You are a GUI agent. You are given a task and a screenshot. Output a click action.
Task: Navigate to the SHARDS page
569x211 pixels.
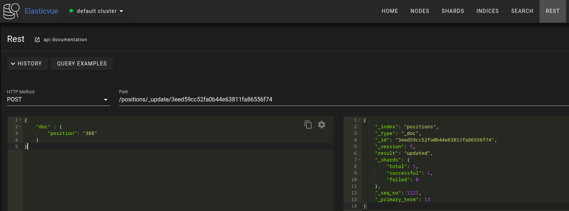(453, 11)
